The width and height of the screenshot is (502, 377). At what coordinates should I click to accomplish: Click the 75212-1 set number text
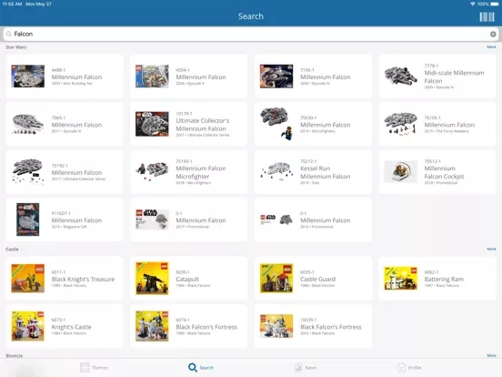308,161
